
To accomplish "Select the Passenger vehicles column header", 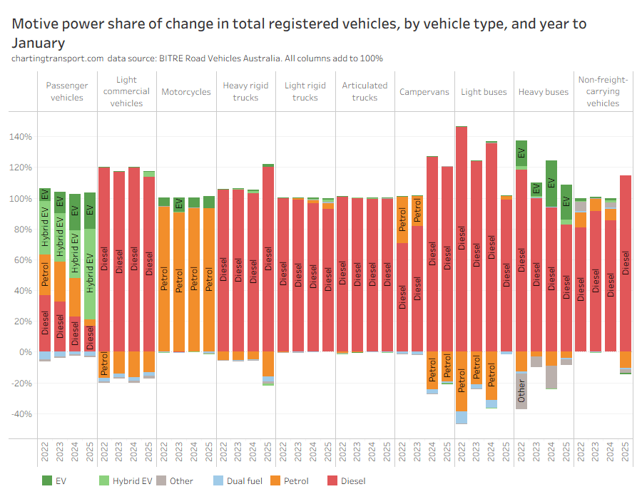I will pos(67,91).
